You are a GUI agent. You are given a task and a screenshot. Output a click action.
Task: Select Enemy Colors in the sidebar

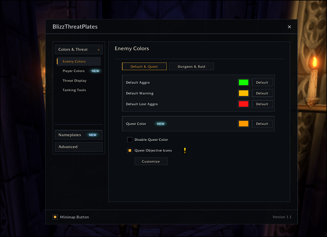click(x=79, y=61)
